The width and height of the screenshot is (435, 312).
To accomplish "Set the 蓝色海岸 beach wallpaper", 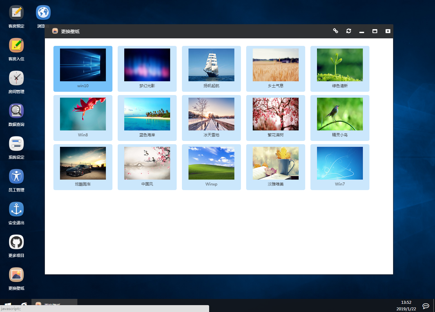I will 147,118.
